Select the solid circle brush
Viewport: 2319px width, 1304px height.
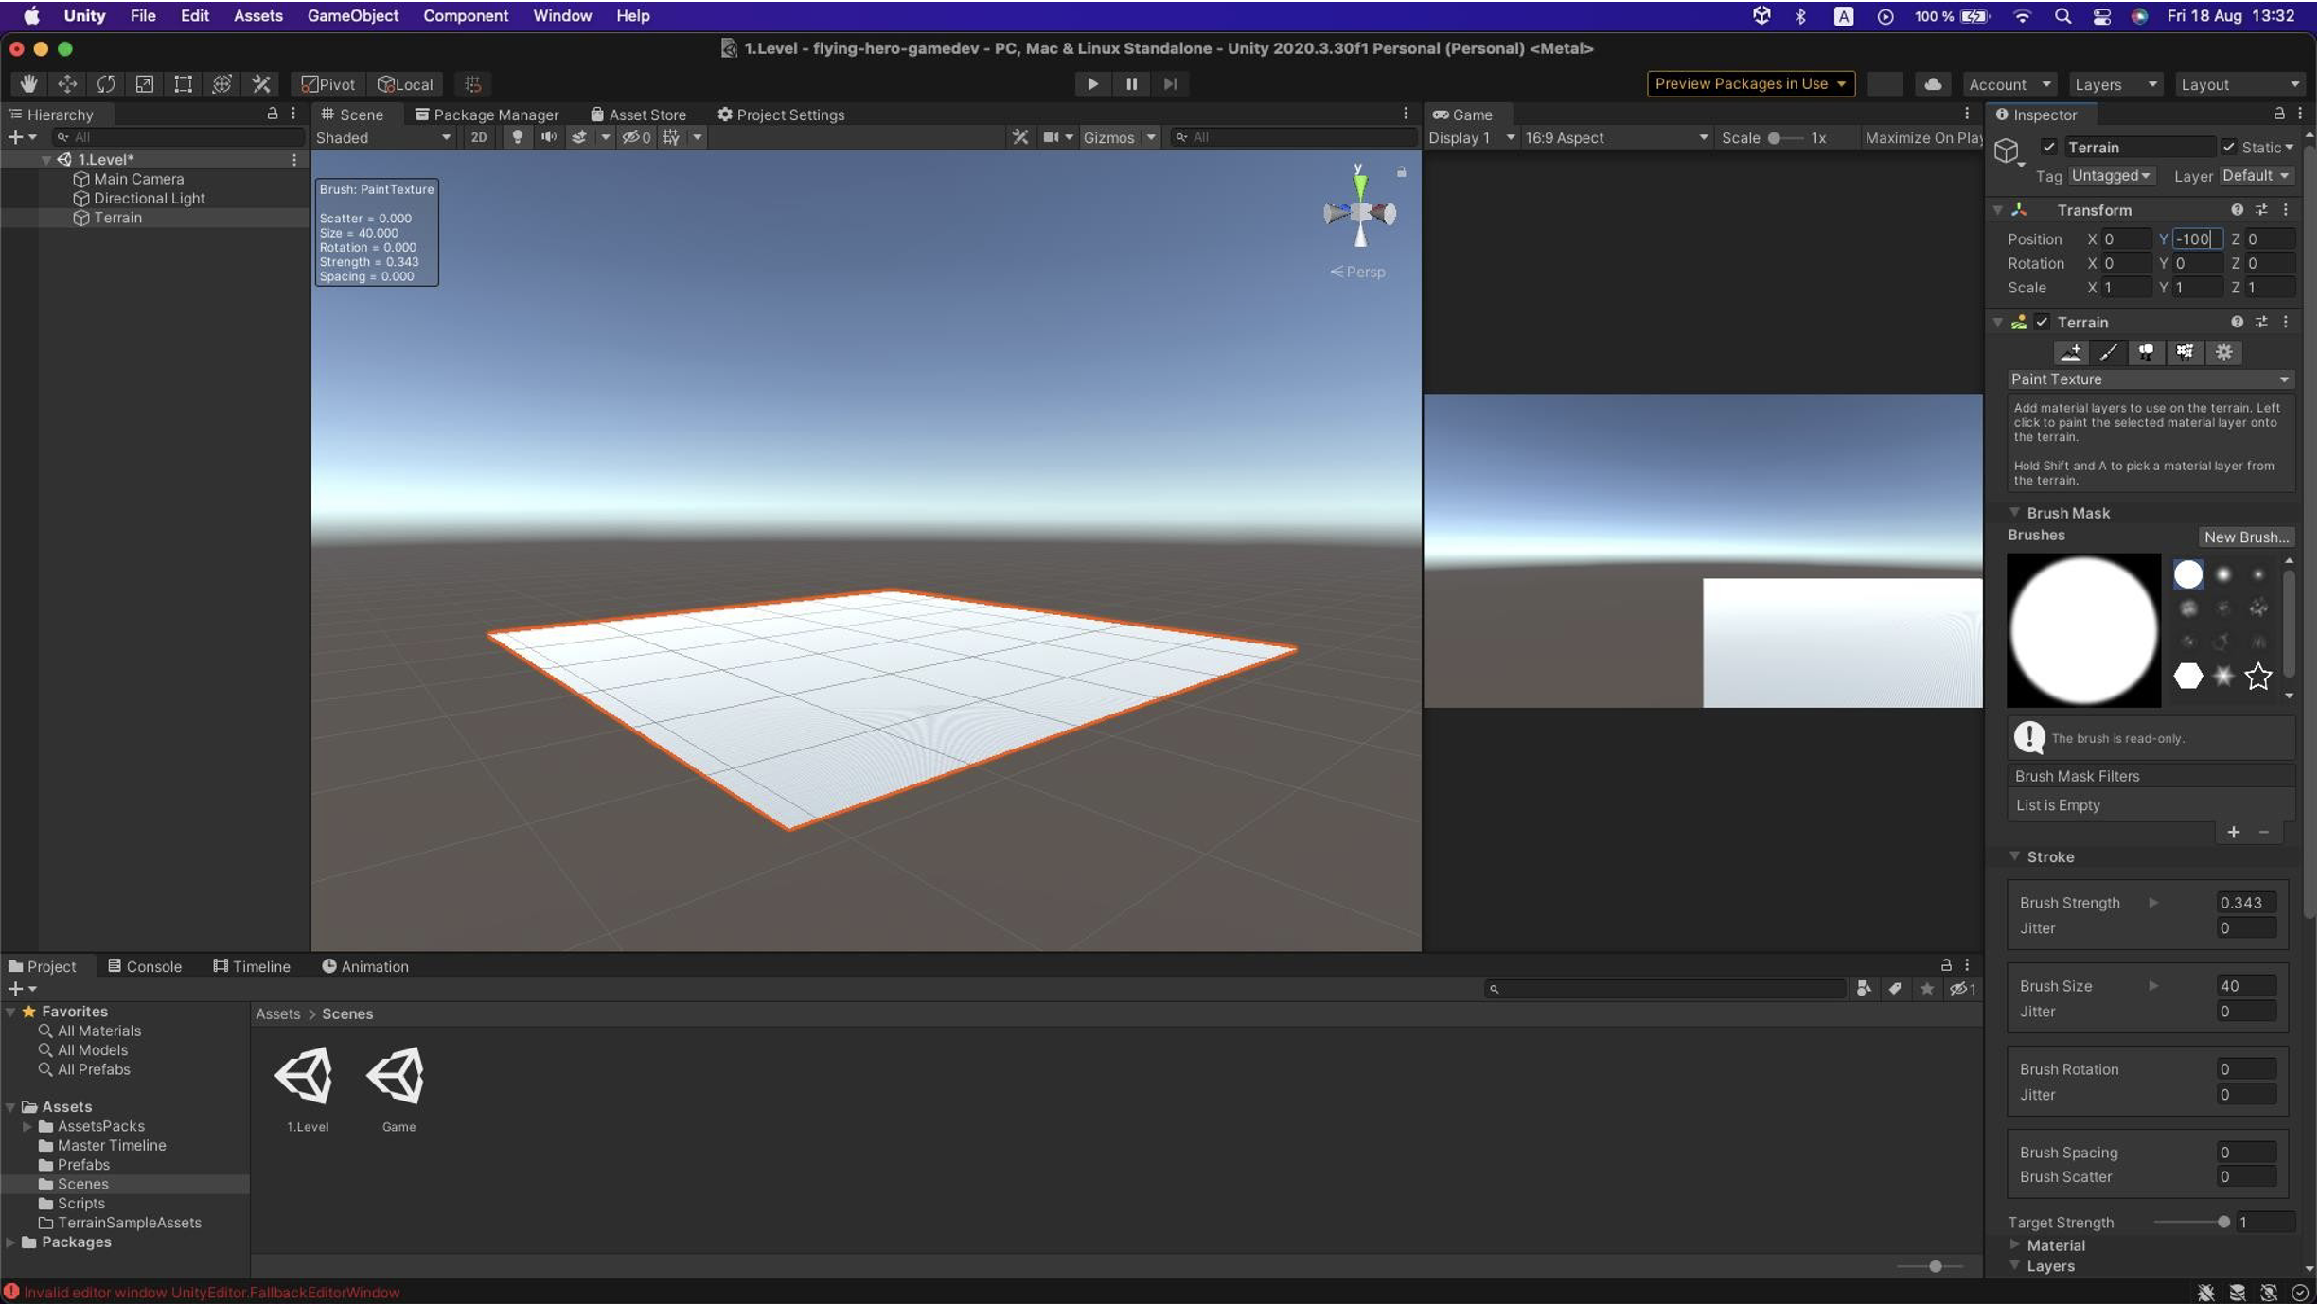tap(2187, 574)
